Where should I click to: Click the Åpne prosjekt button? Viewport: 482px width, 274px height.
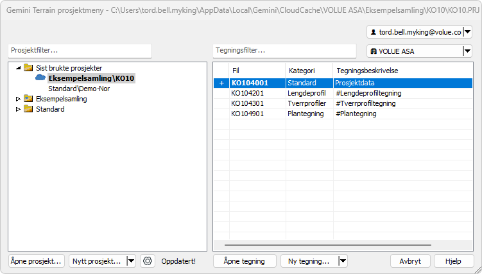point(37,261)
